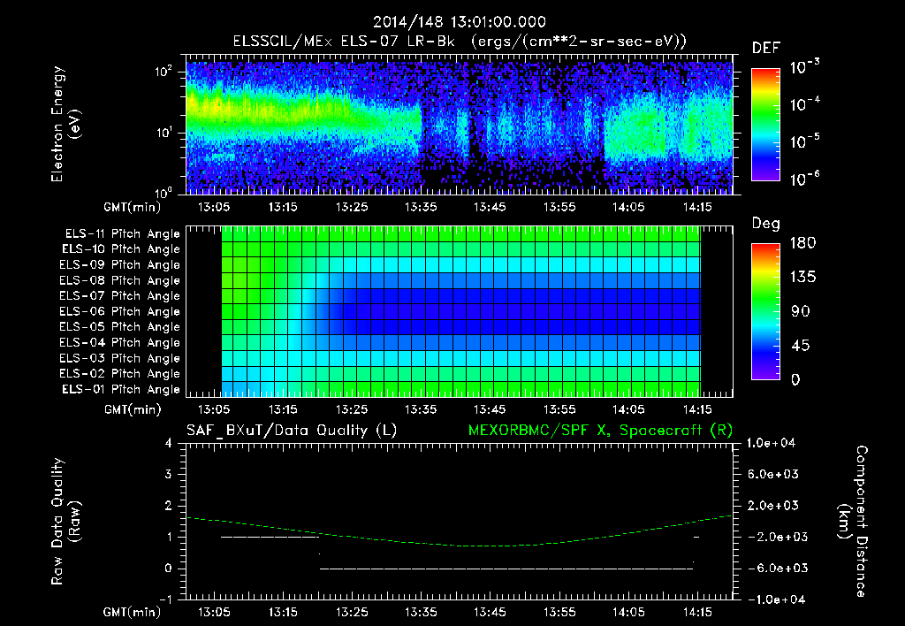Click the 13:25 tick label under the pitch angle panel

pyautogui.click(x=352, y=409)
